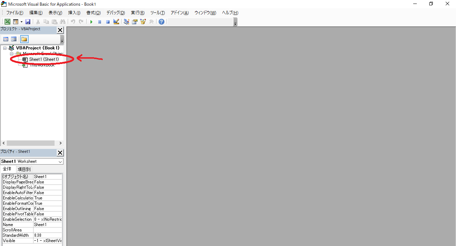Save Book1 with the floppy disk icon

pos(28,22)
